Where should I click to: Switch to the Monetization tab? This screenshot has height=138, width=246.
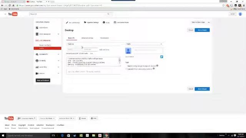tap(104, 38)
